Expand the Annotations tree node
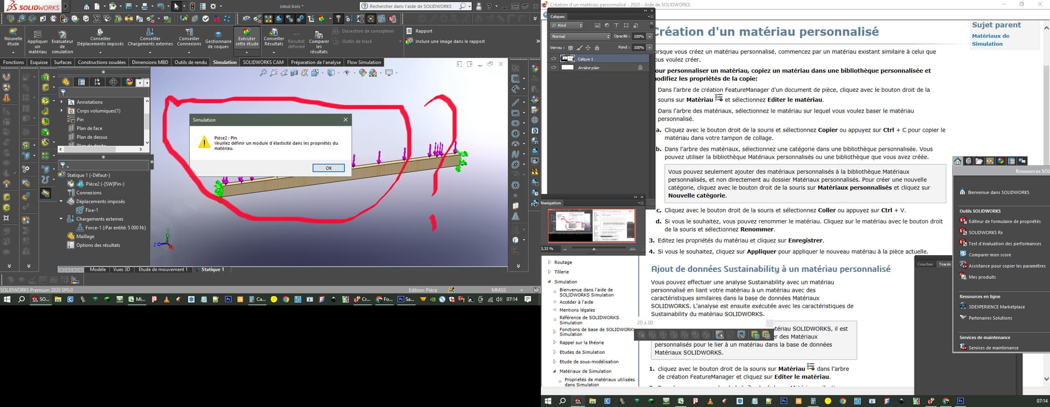The width and height of the screenshot is (1050, 407). [61, 102]
